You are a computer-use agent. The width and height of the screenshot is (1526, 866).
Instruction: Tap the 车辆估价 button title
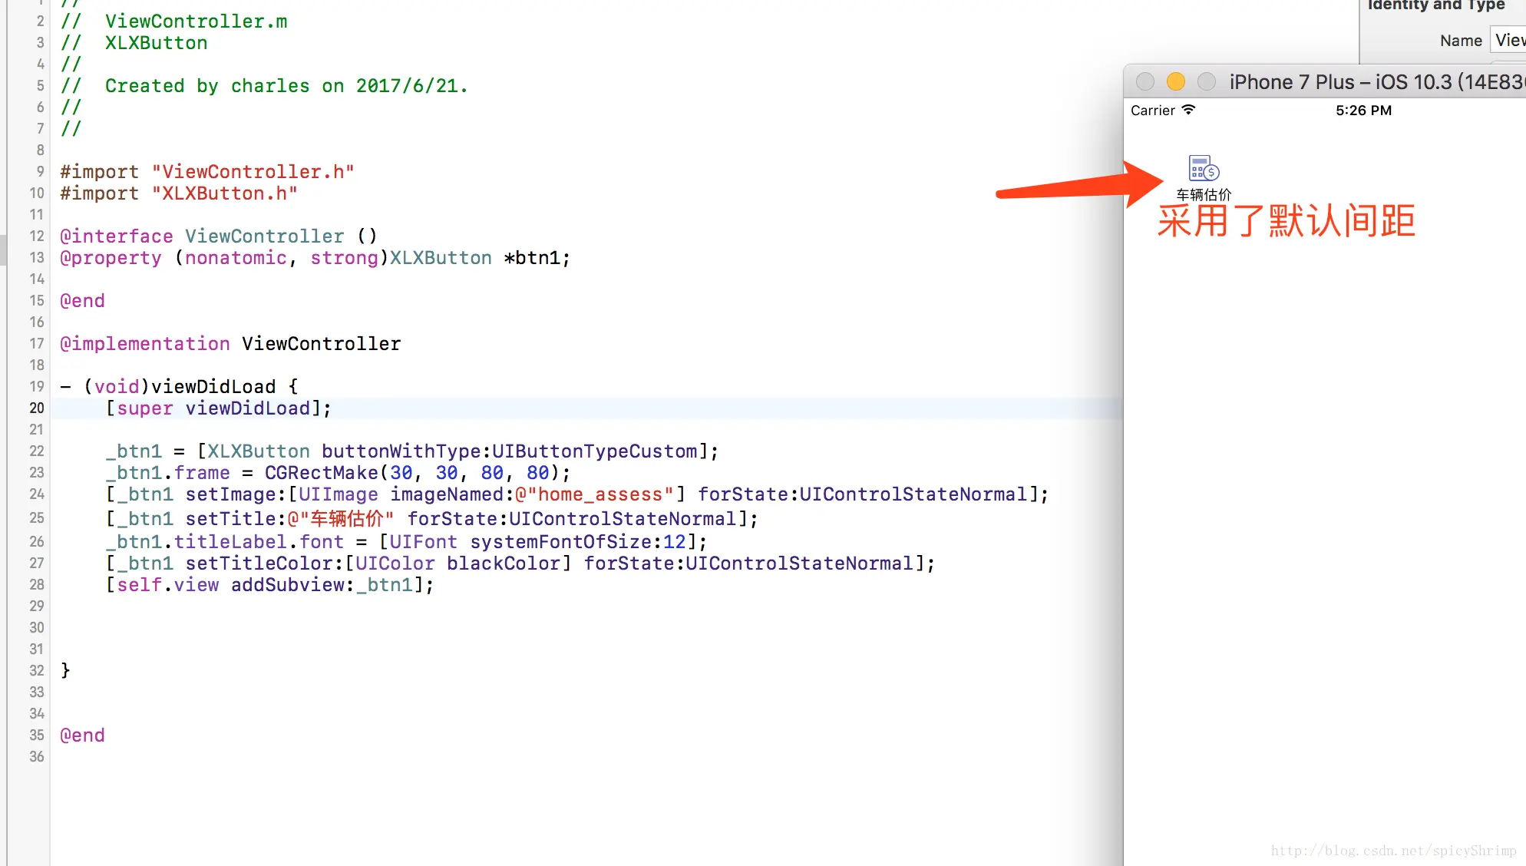tap(1203, 195)
